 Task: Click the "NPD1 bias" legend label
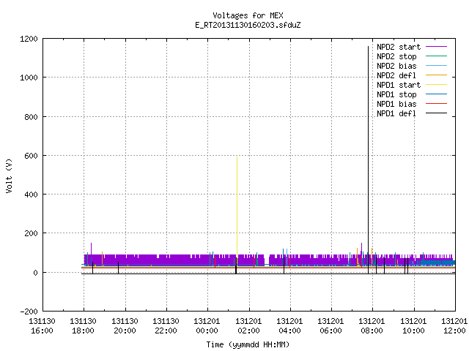click(396, 104)
